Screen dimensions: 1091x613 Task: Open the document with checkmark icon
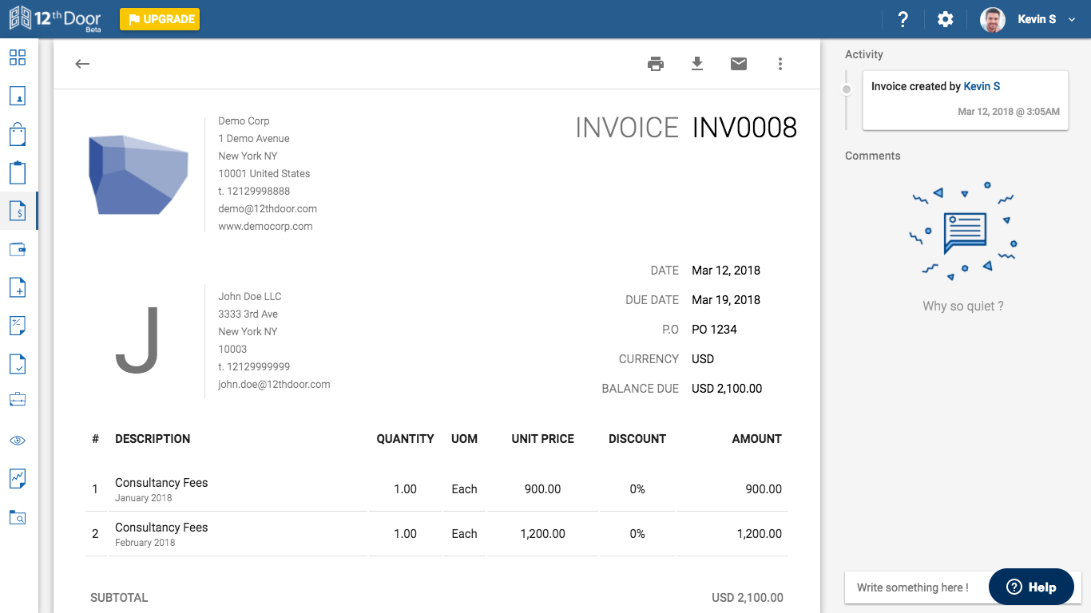(18, 364)
